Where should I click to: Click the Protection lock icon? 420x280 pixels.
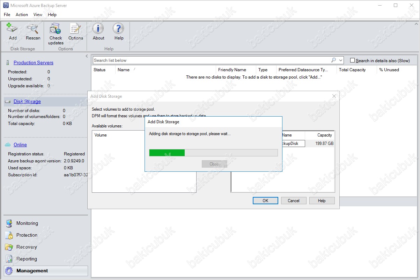[9, 235]
